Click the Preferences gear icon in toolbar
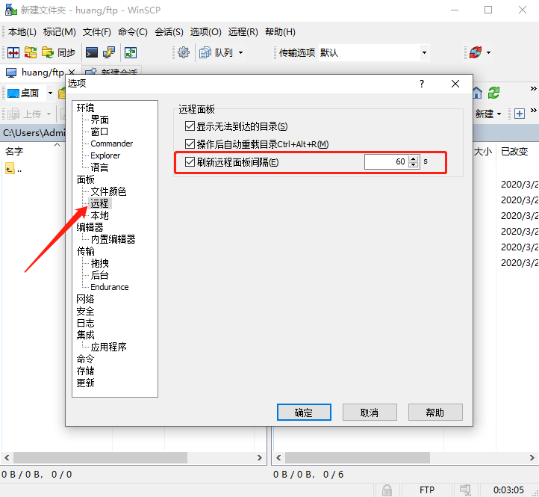The height and width of the screenshot is (497, 539). (183, 52)
